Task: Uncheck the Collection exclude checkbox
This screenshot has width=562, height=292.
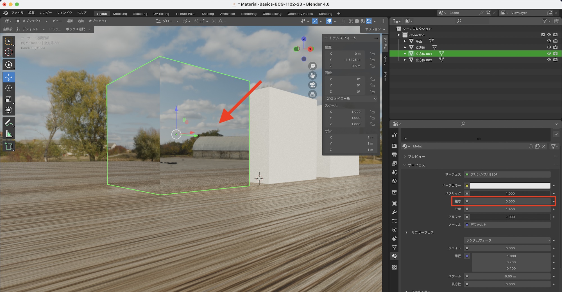Action: (x=543, y=35)
